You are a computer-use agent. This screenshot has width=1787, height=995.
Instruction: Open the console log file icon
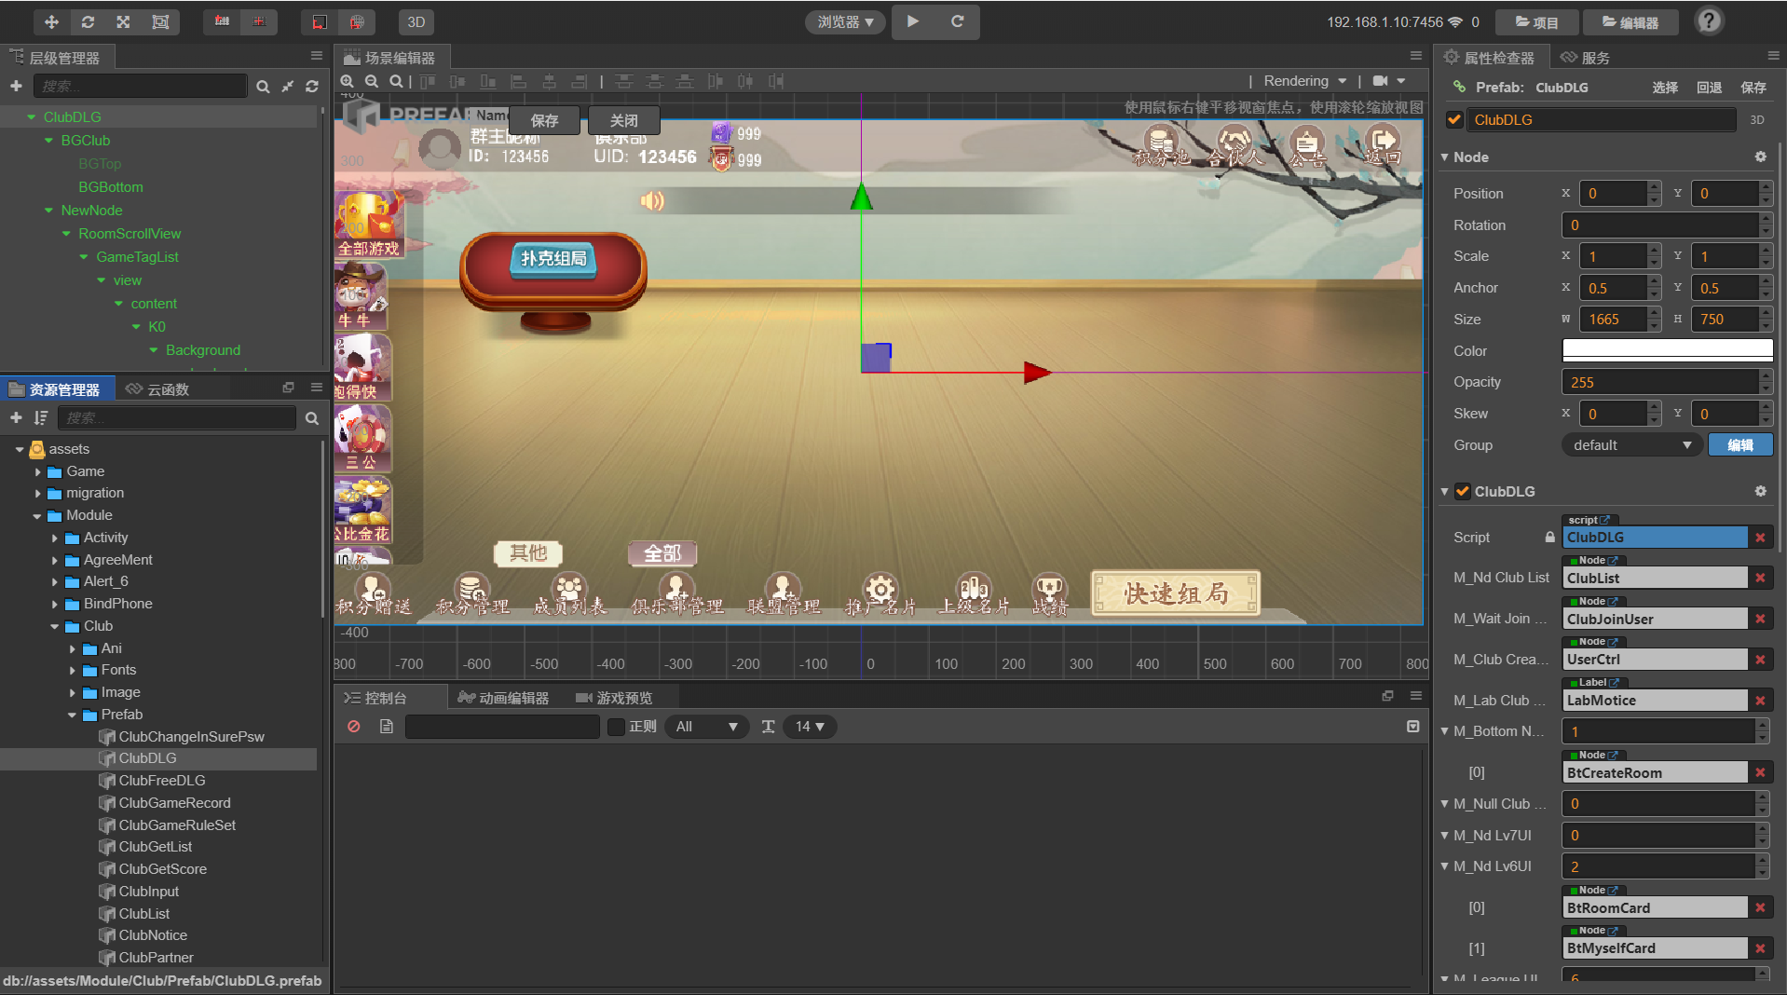tap(387, 727)
